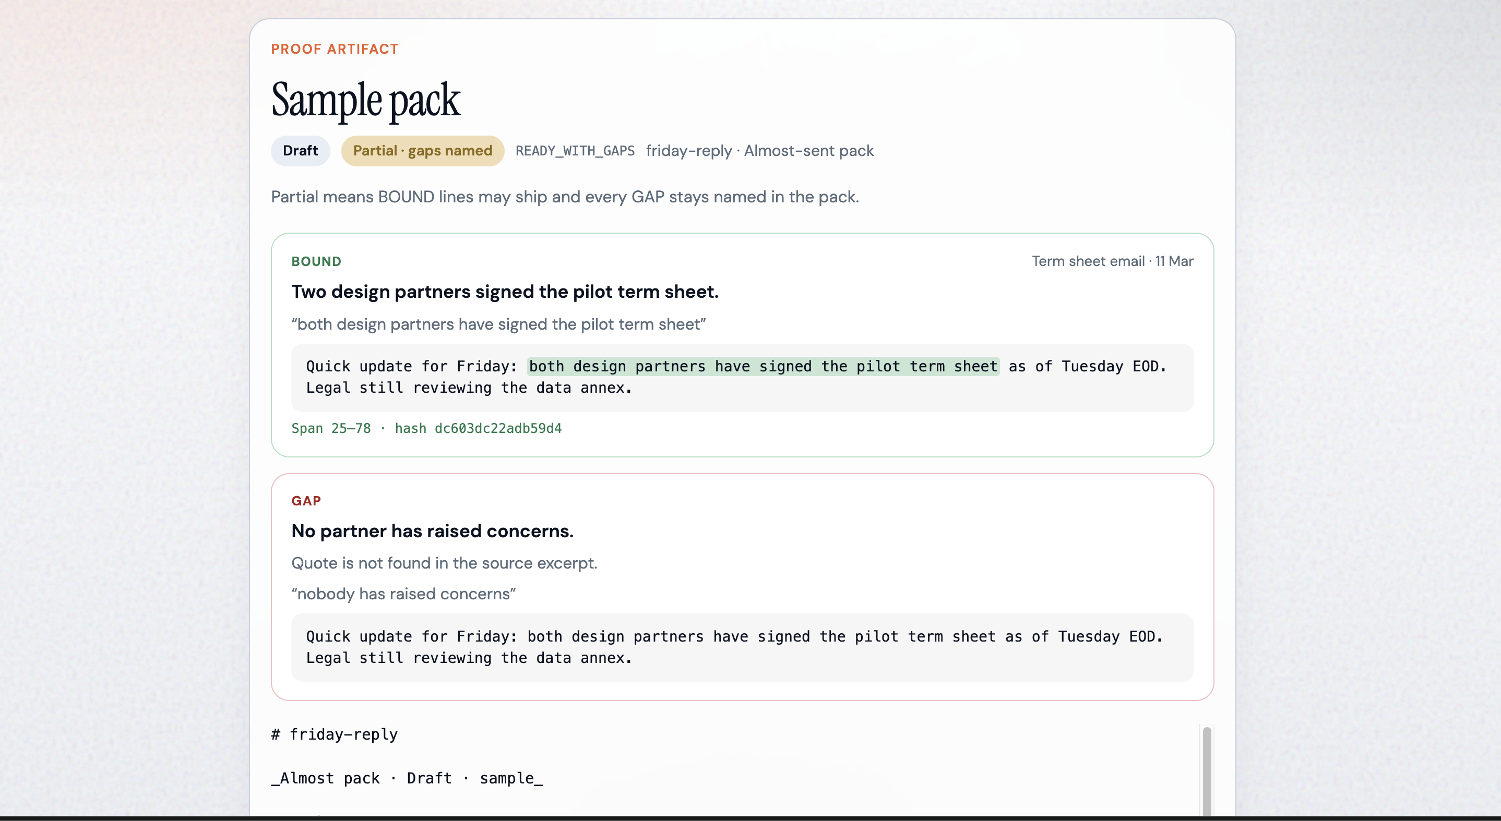This screenshot has width=1501, height=821.
Task: Click the PROOF ARTIFACT heading label
Action: (335, 49)
